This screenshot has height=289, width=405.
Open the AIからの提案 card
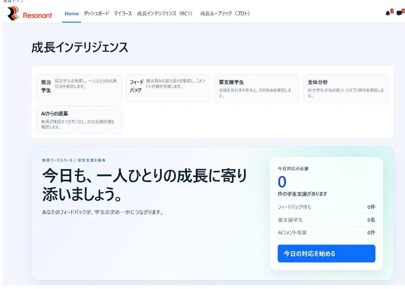tap(79, 120)
